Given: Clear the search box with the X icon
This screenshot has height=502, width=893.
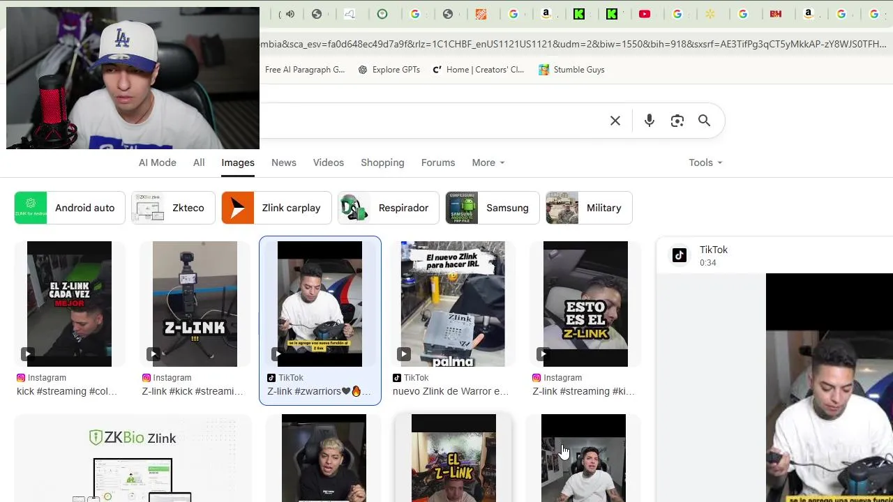Looking at the screenshot, I should point(615,121).
